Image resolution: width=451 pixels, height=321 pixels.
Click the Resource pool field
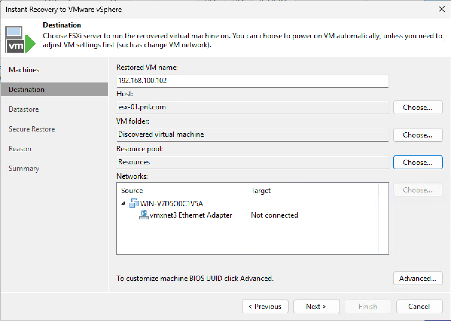click(x=252, y=162)
